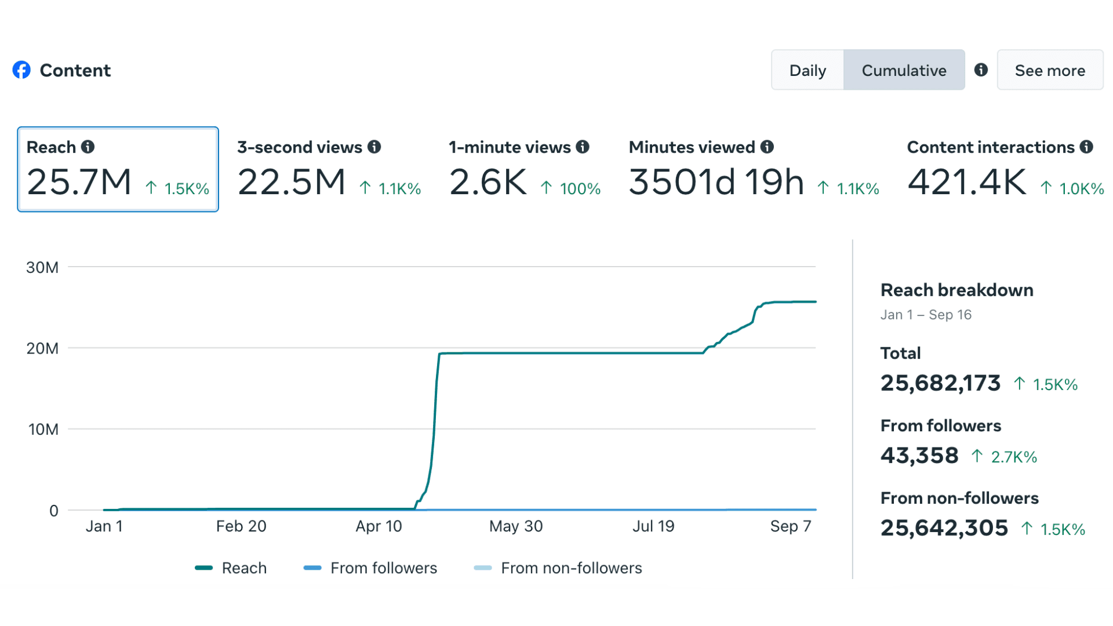Toggle From followers legend entry

370,568
